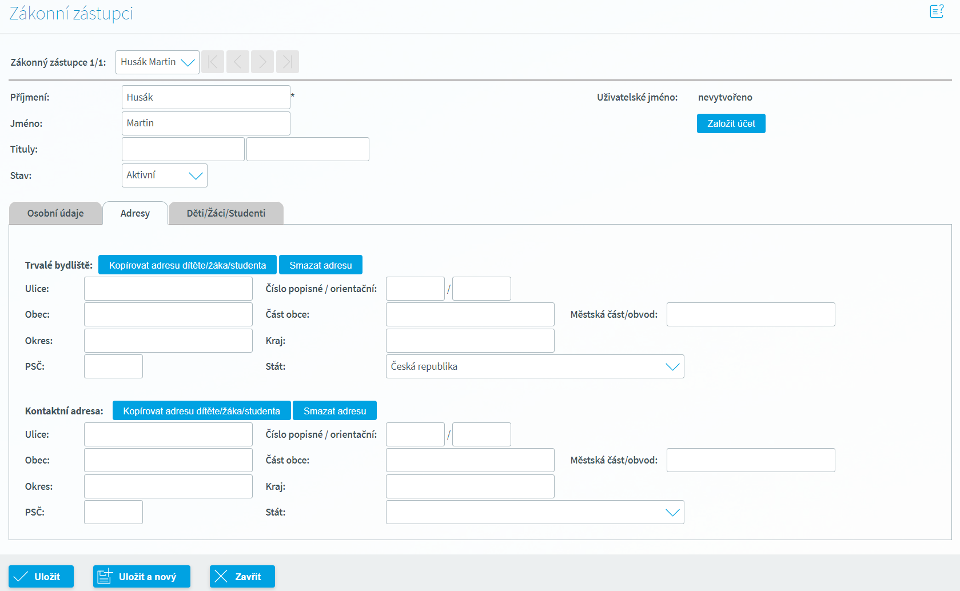960x591 pixels.
Task: Click Městská část/obvod field under Trvalé bydliště
Action: coord(751,314)
